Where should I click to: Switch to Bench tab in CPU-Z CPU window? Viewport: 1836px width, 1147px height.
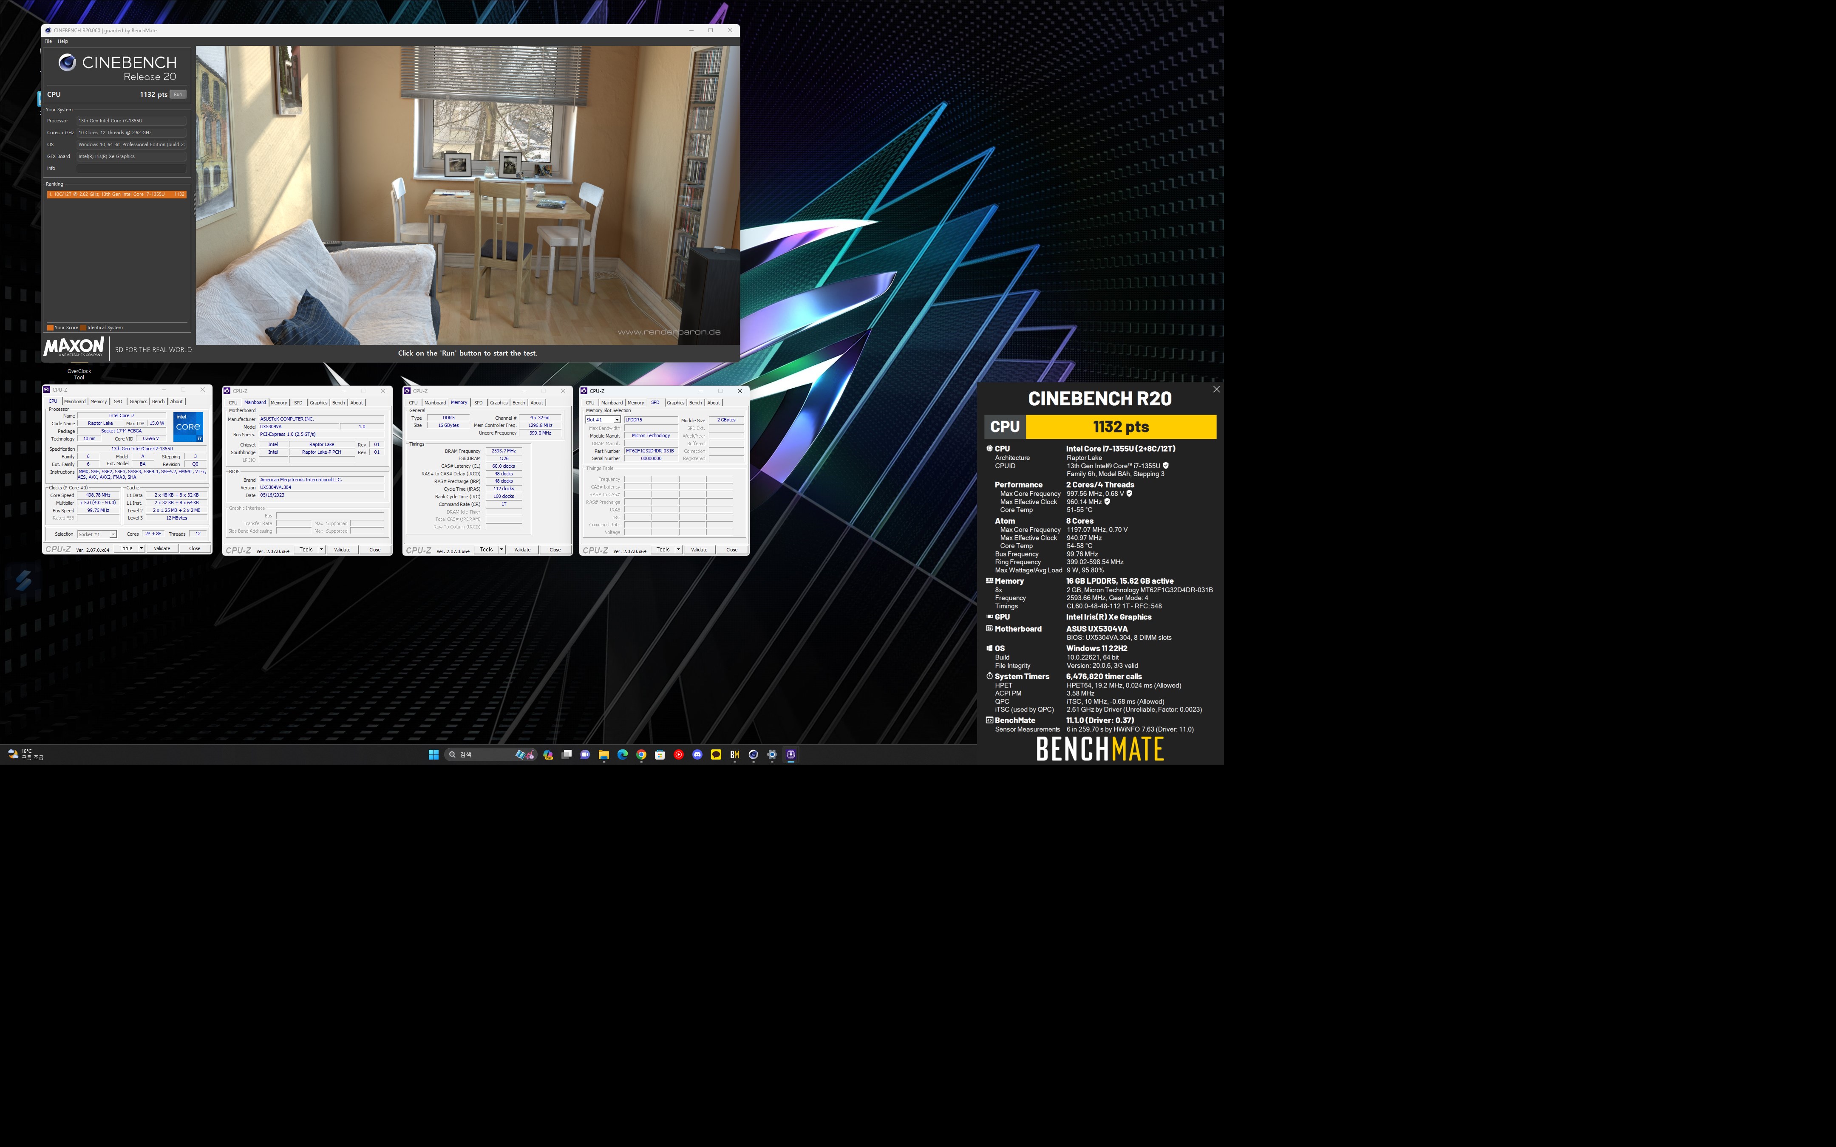[158, 401]
